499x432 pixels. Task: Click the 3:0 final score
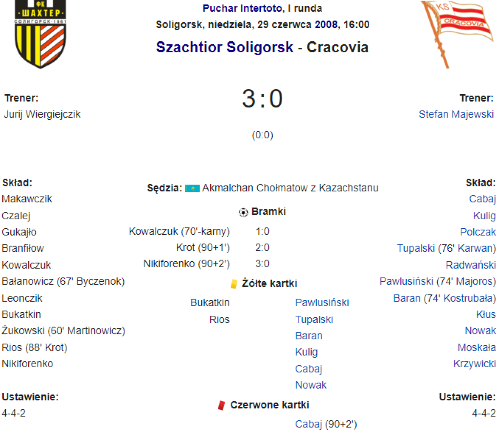click(x=262, y=99)
